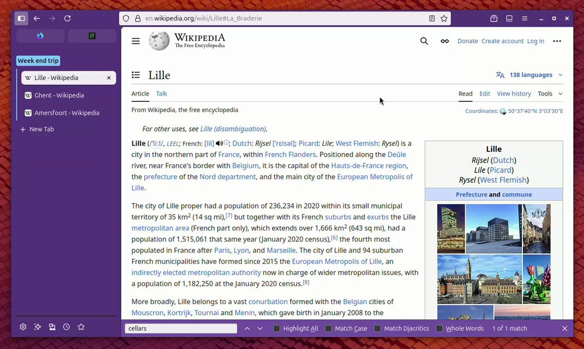Click the Wikipedia globe logo
The height and width of the screenshot is (349, 584).
159,40
